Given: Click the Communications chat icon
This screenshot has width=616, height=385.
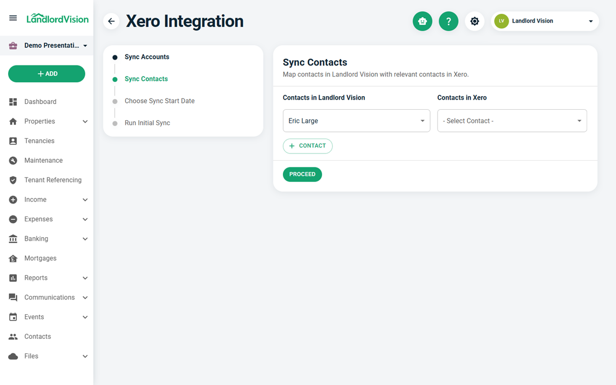Looking at the screenshot, I should tap(13, 297).
